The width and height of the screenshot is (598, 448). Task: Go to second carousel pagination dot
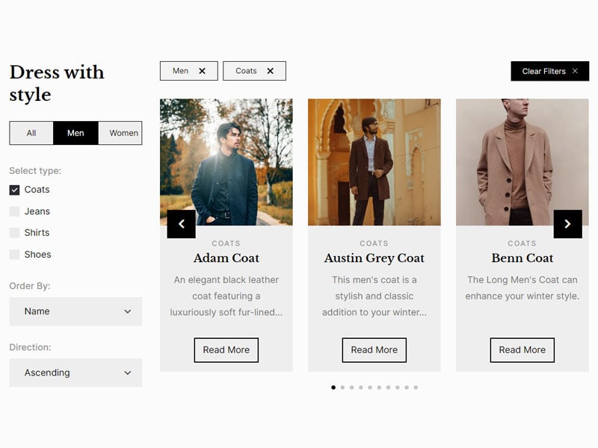pyautogui.click(x=342, y=388)
